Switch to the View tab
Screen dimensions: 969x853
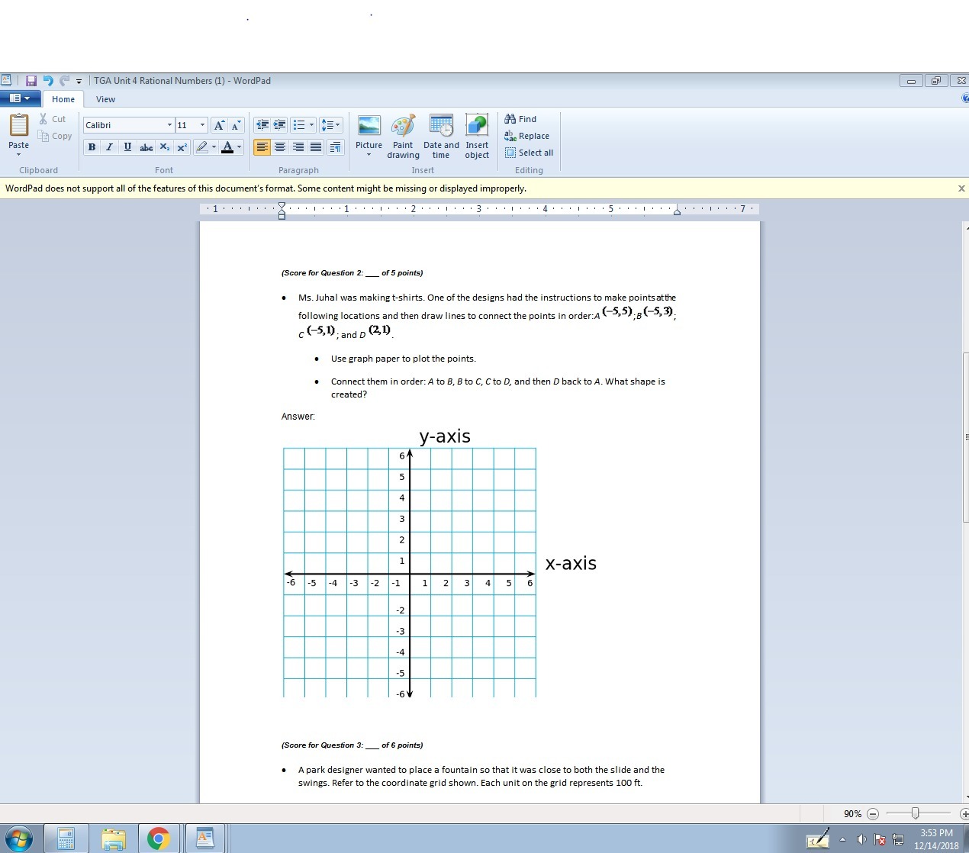(x=105, y=99)
